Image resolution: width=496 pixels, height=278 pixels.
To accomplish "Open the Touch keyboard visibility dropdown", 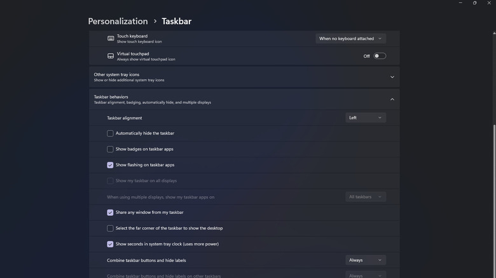I will [x=350, y=39].
